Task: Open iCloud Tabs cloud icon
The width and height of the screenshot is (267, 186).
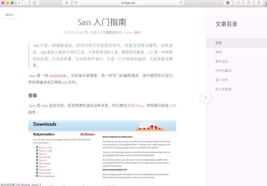Action: click(x=238, y=3)
